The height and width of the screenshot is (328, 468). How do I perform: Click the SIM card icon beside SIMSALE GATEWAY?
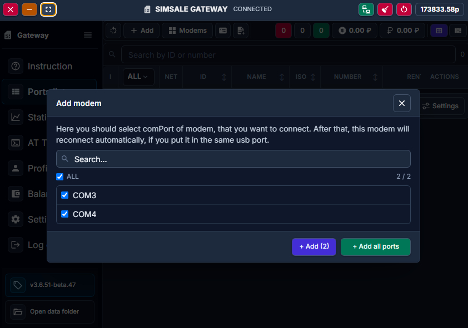coord(147,9)
